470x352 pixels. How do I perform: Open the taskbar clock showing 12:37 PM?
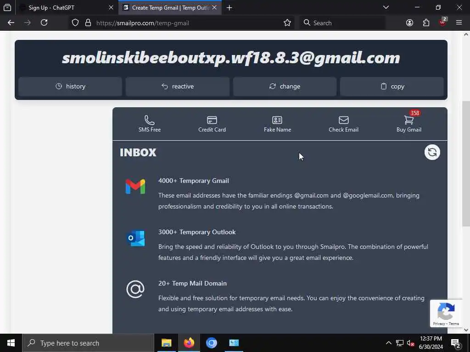[431, 343]
